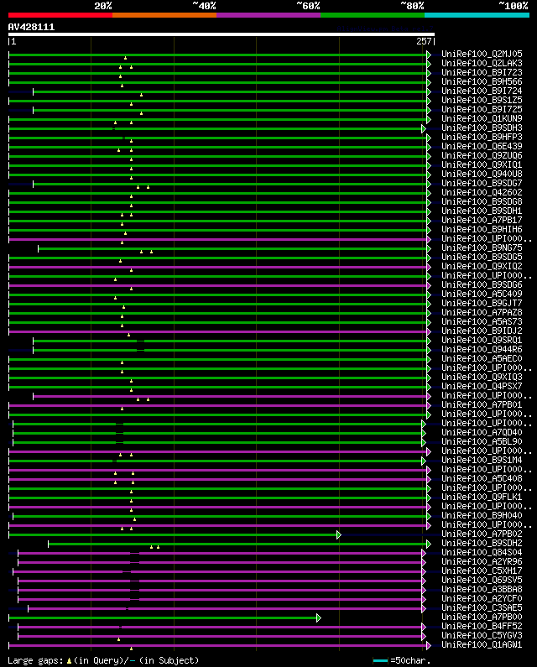
Task: Open the UniRef100_Q2MJ05 hit
Action: [482, 54]
